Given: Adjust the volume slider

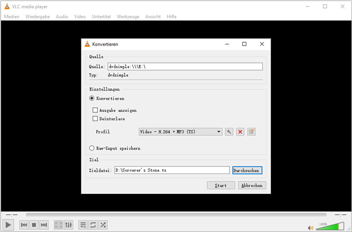Looking at the screenshot, I should [330, 226].
